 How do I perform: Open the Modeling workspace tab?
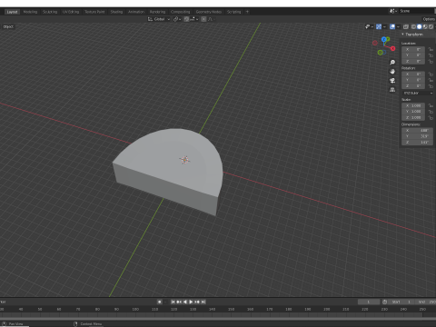(x=30, y=12)
